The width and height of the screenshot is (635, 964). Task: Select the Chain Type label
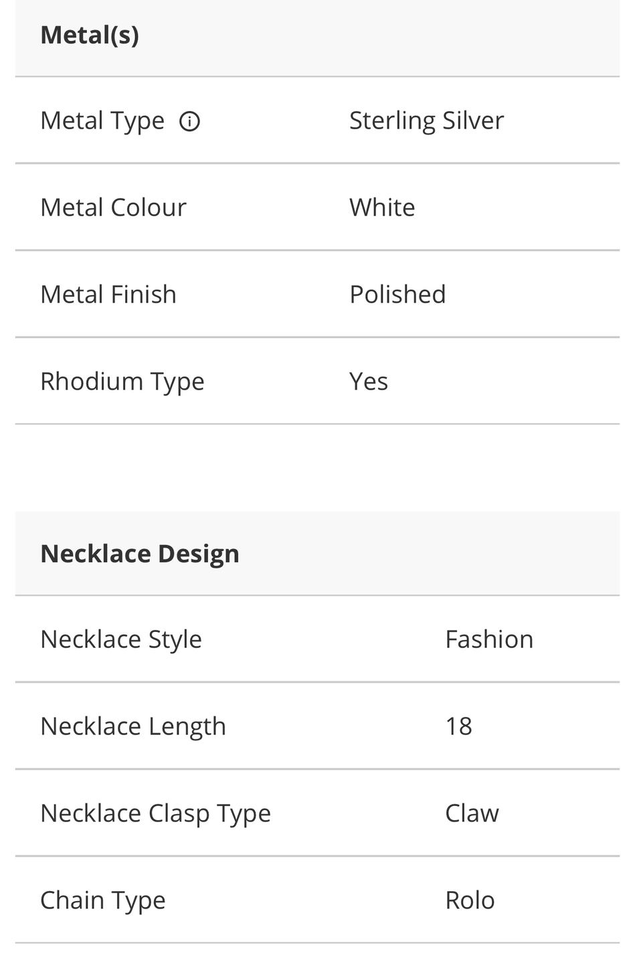[103, 900]
